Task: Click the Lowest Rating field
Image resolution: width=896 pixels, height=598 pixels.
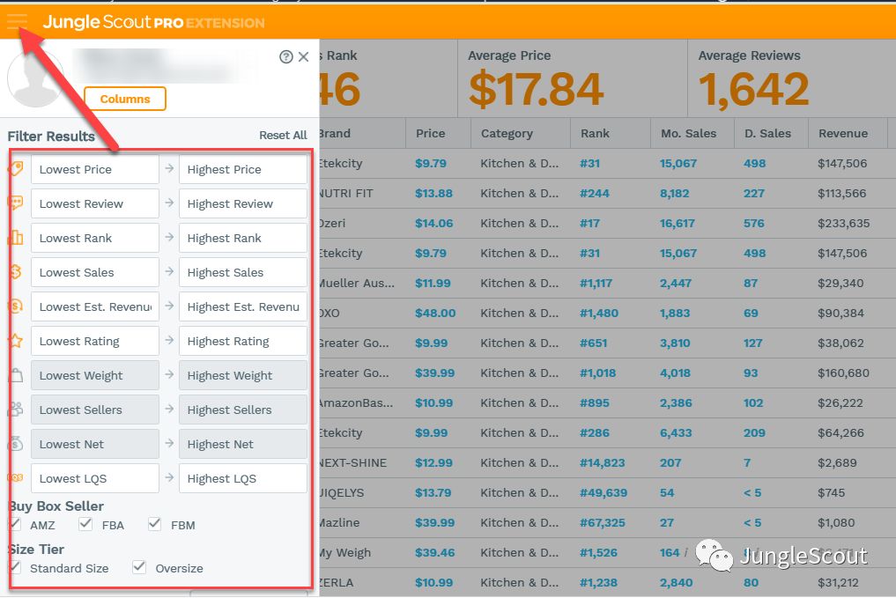Action: [95, 341]
